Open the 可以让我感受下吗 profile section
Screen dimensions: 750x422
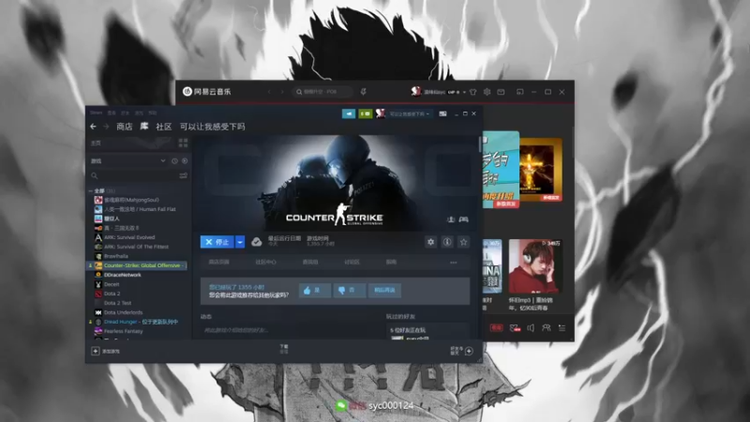coord(213,127)
